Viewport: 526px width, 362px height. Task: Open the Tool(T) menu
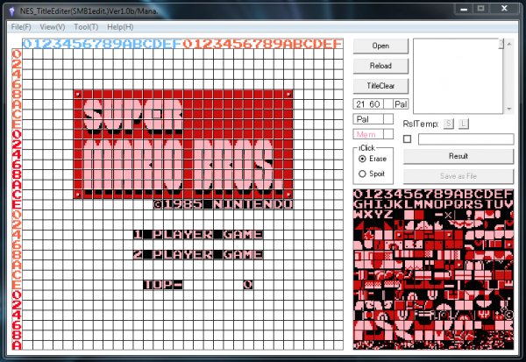click(x=86, y=27)
